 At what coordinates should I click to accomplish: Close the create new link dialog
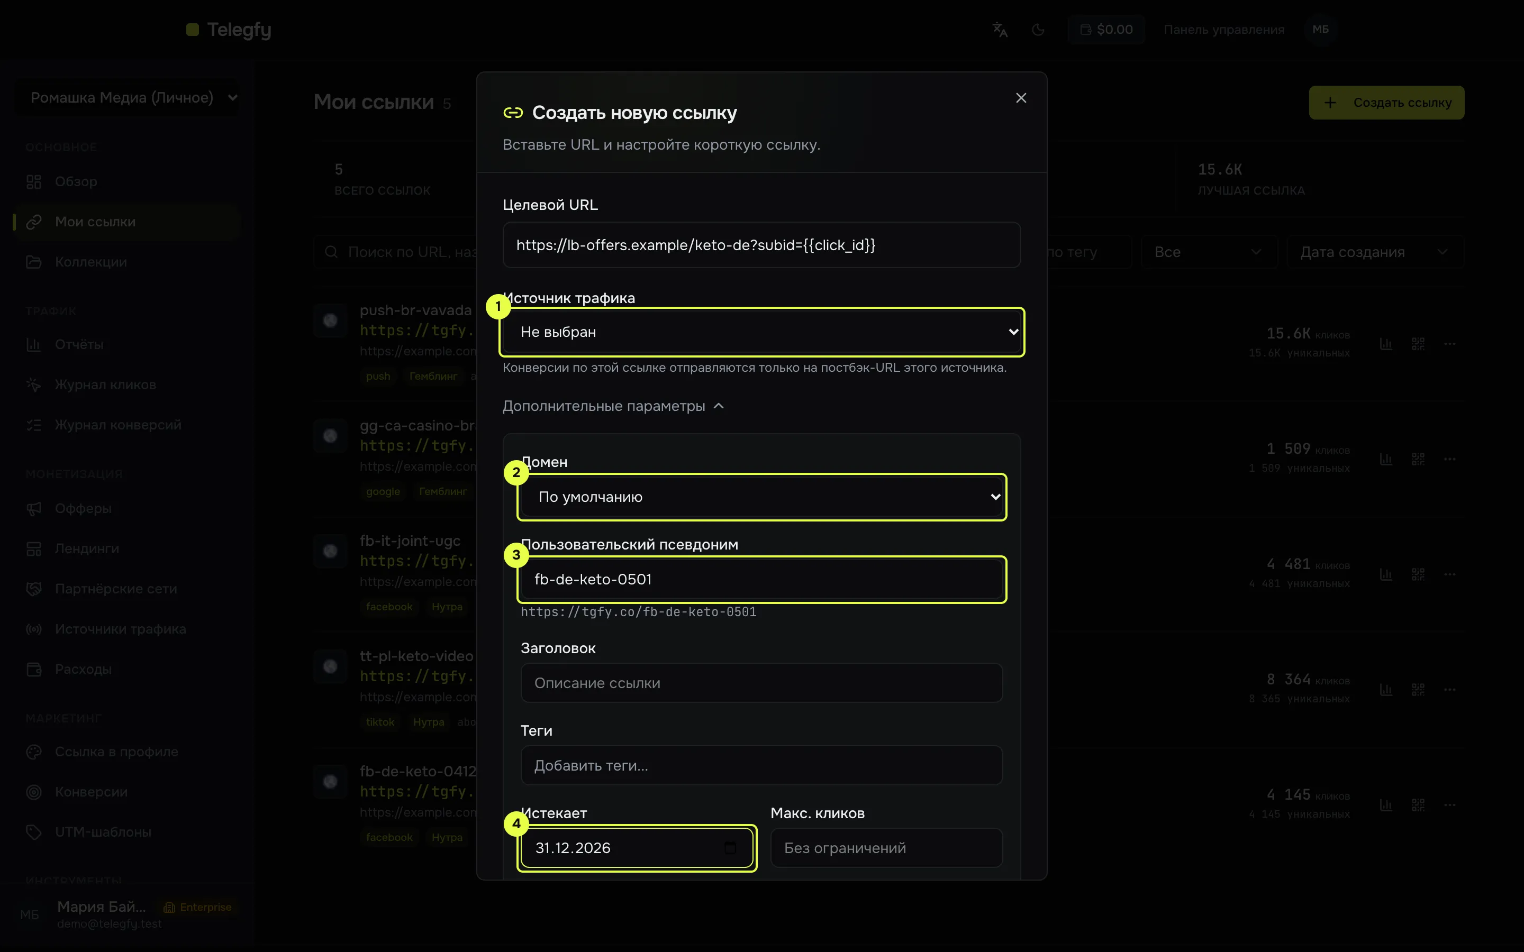tap(1021, 98)
